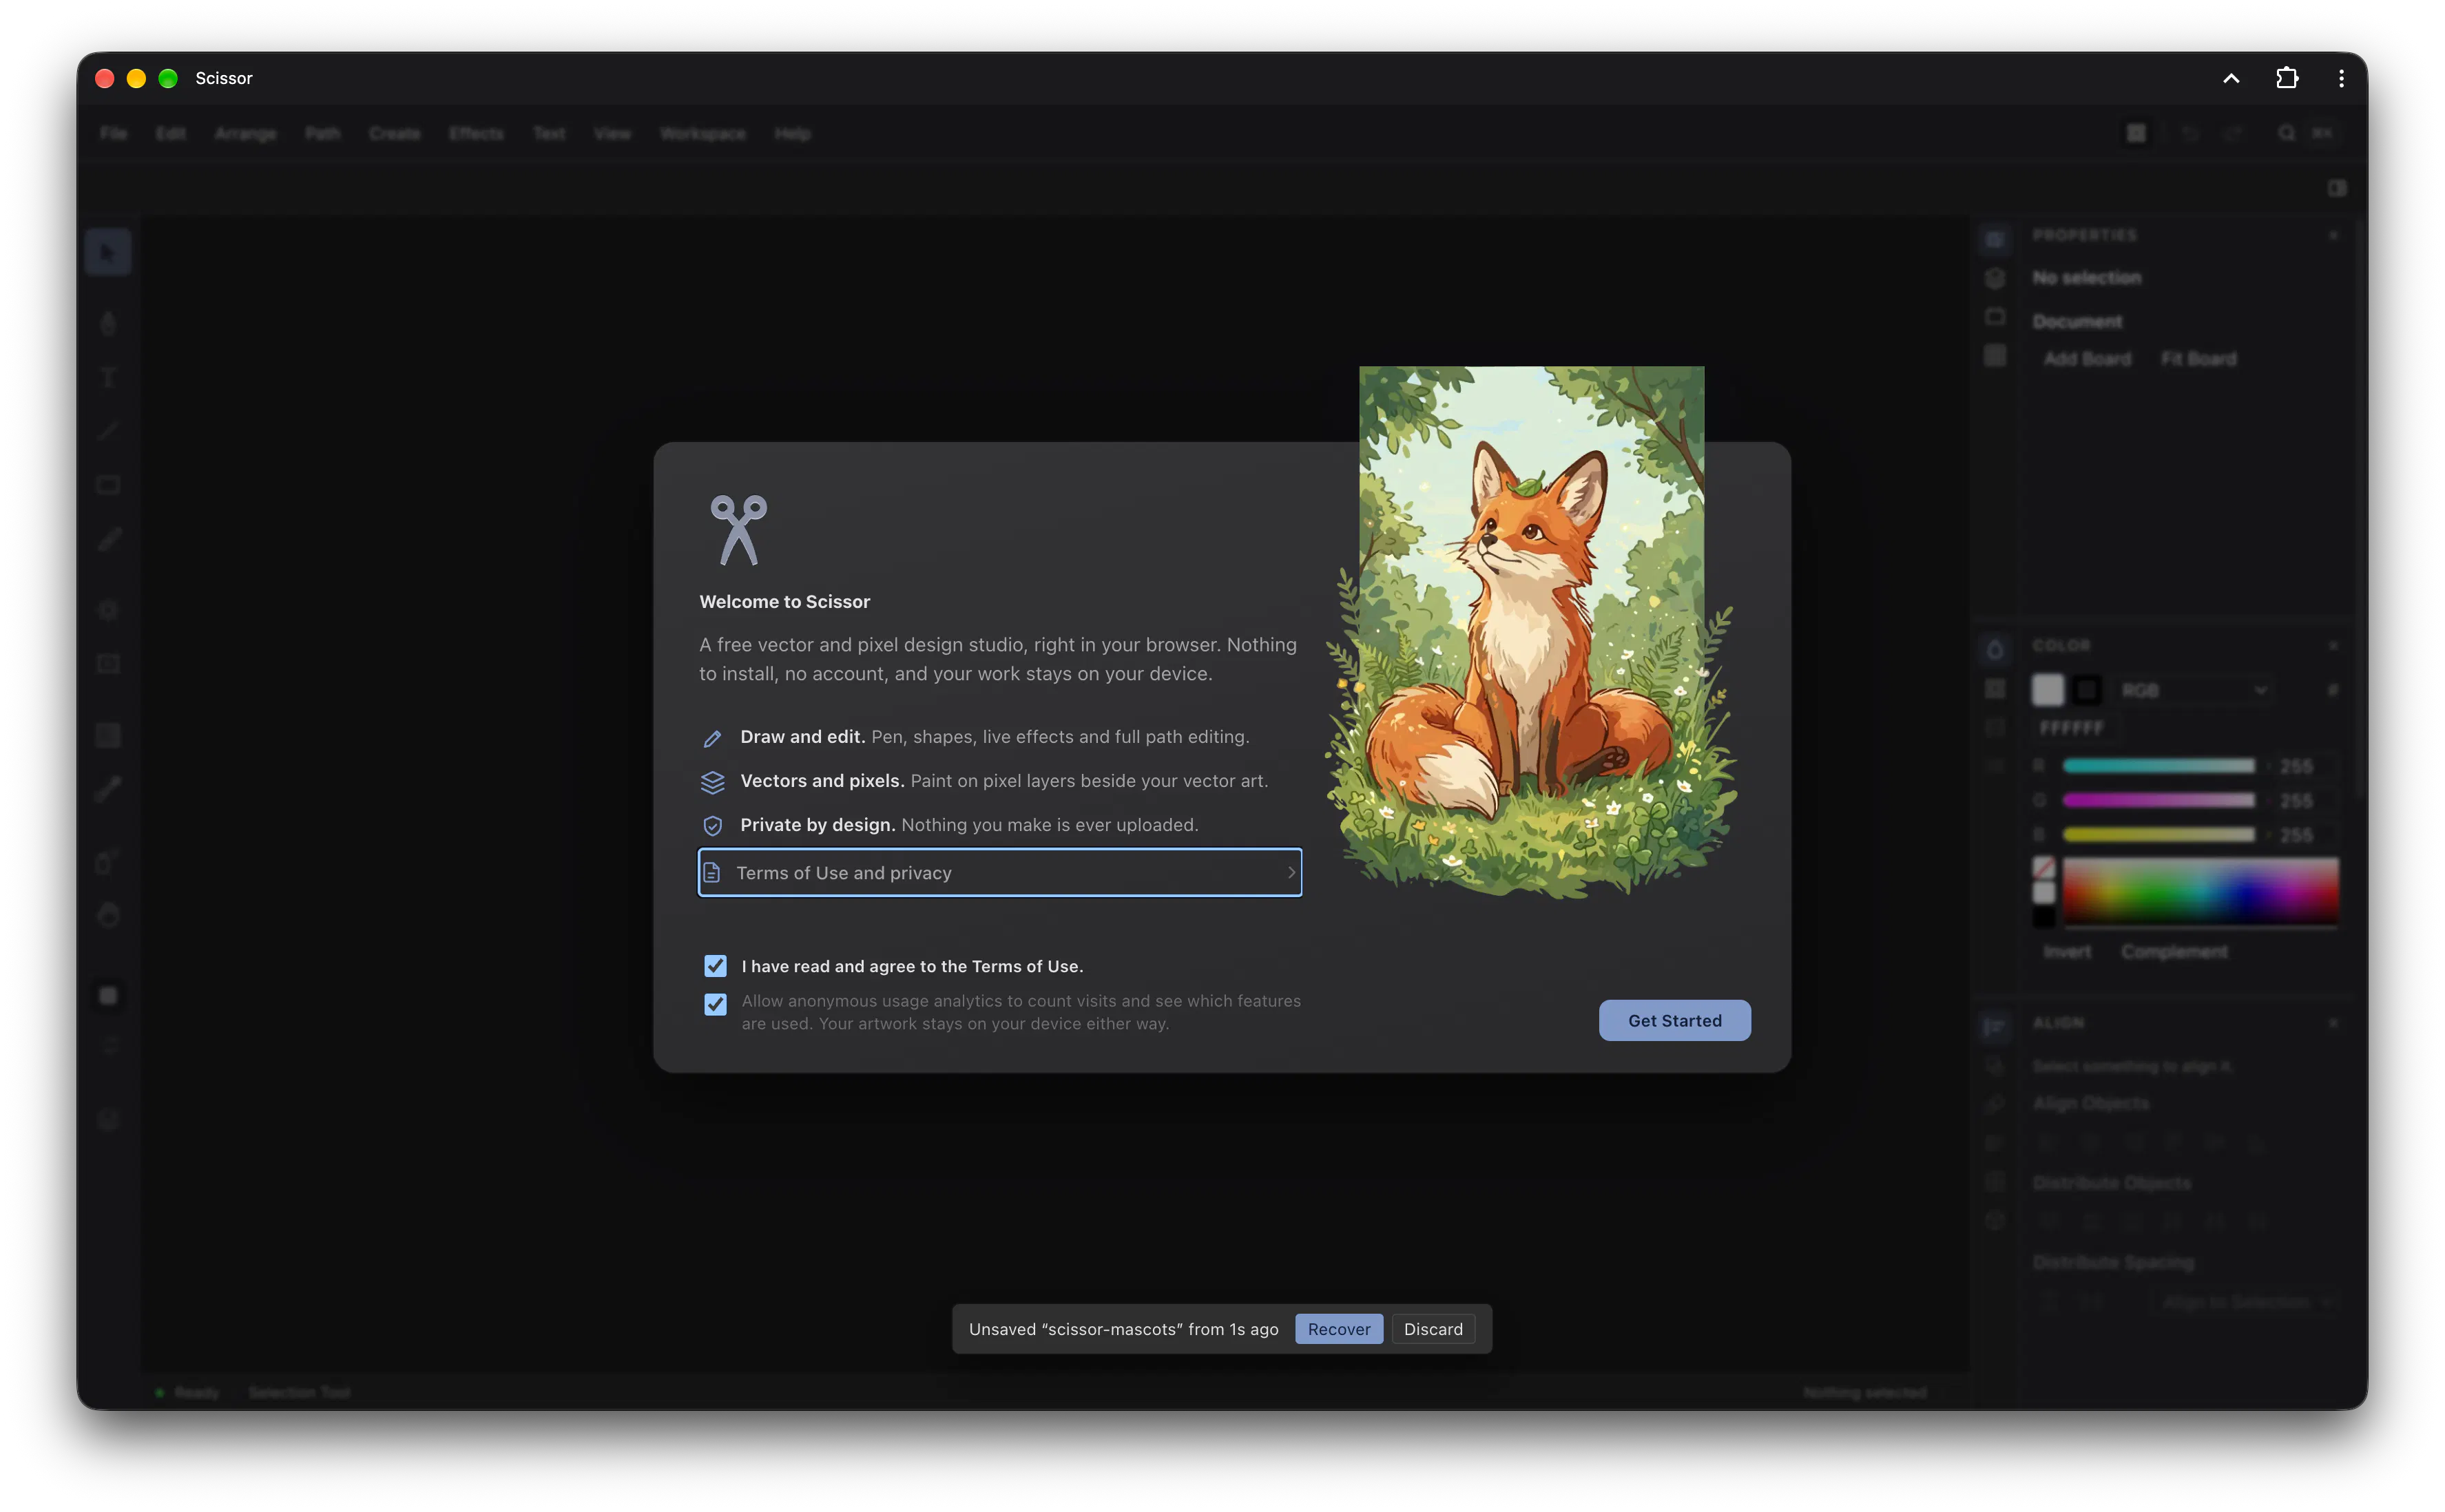Recover the unsaved scissor-mascots file
2445x1512 pixels.
coord(1338,1329)
